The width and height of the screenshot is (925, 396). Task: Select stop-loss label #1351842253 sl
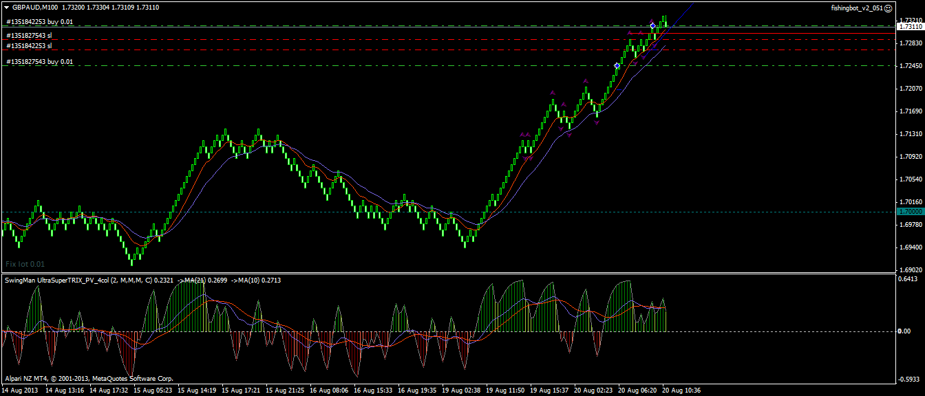(29, 46)
